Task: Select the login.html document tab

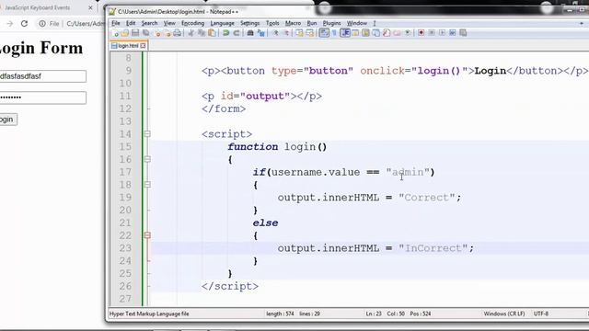Action: (128, 46)
